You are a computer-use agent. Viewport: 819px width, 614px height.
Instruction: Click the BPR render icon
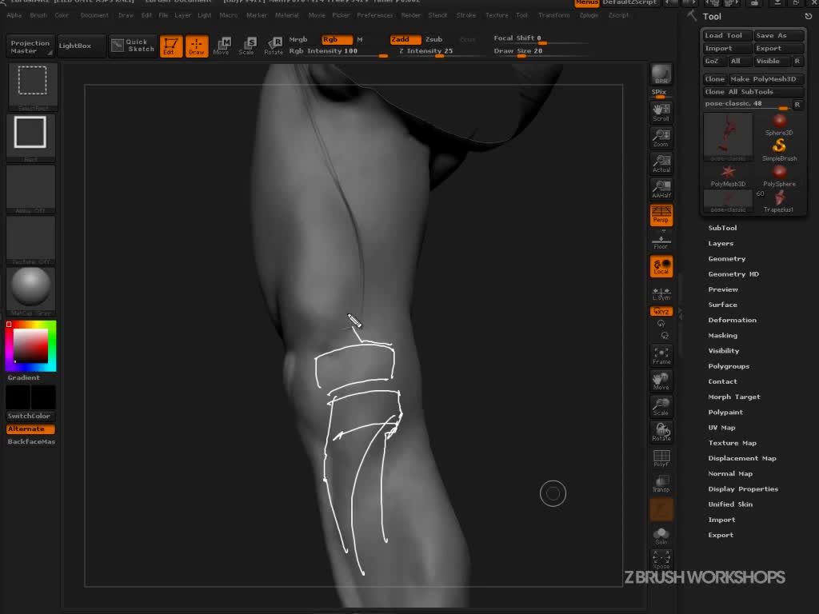click(x=661, y=74)
